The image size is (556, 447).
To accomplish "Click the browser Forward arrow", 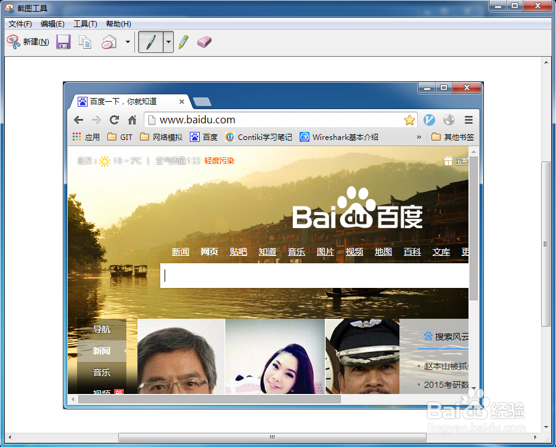I will click(96, 120).
